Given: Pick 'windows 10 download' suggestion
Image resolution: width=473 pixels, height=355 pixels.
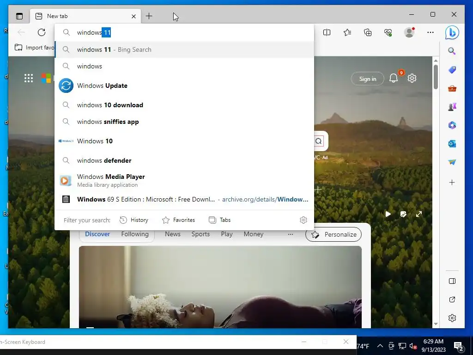Looking at the screenshot, I should point(184,105).
